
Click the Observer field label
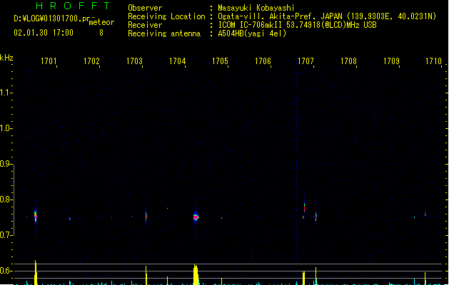(145, 8)
